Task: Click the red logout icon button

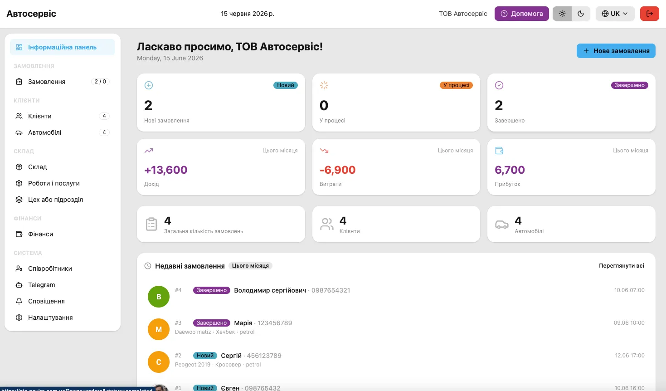Action: (649, 14)
